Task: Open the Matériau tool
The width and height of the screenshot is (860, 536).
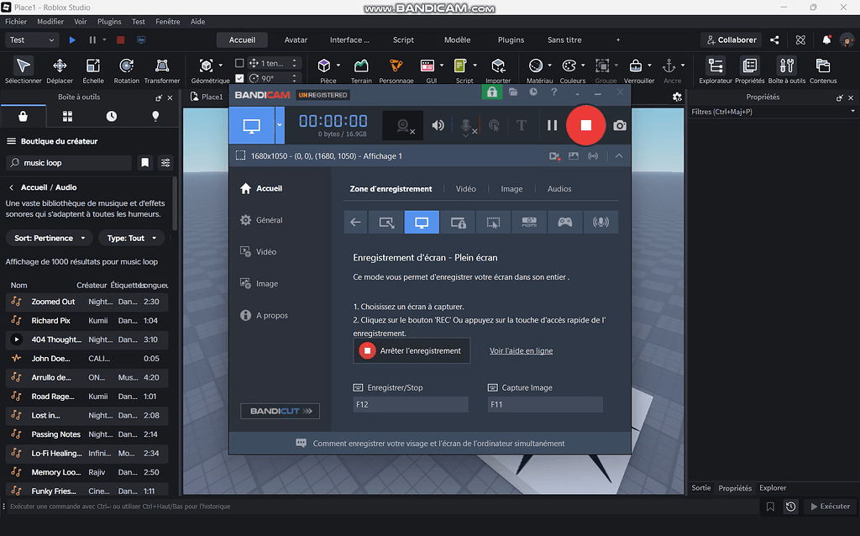Action: [x=535, y=66]
